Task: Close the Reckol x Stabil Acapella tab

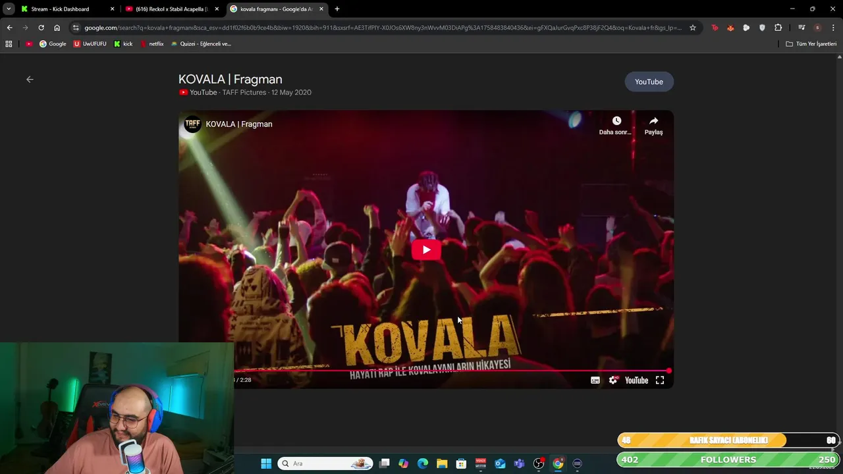Action: tap(217, 9)
